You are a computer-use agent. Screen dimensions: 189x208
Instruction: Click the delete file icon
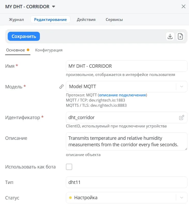pyautogui.click(x=180, y=36)
